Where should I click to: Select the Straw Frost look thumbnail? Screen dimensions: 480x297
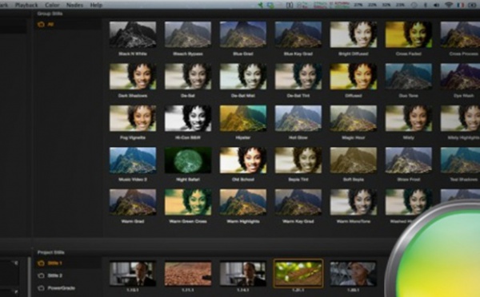[408, 160]
